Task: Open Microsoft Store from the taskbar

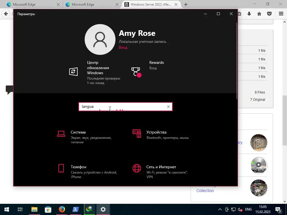Action: (48, 209)
